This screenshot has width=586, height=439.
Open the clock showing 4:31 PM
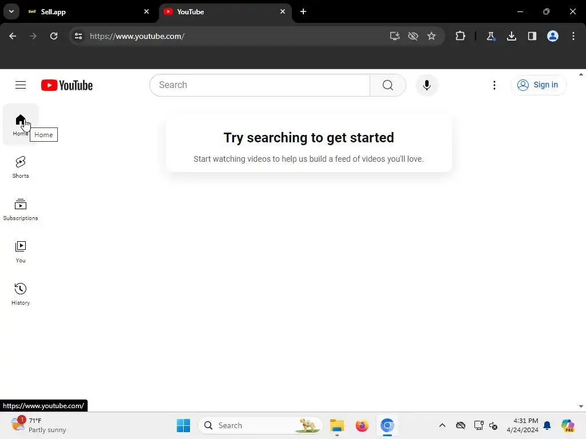pos(522,425)
